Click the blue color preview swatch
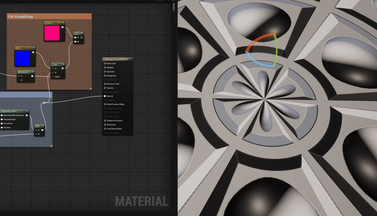The width and height of the screenshot is (377, 216). (x=23, y=58)
